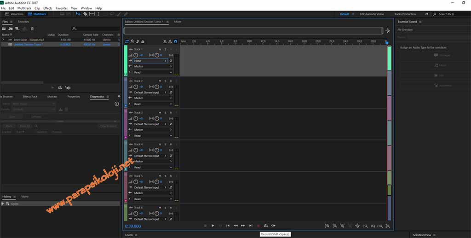Expand Emel Sayın - Rüzgar.mp3 file row
The image size is (471, 238).
tap(3, 40)
